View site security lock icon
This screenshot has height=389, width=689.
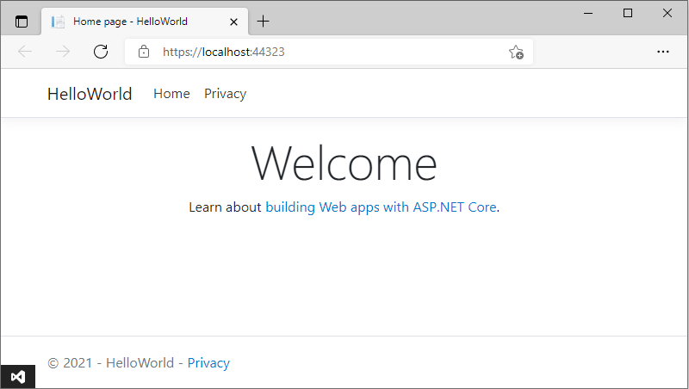click(143, 52)
